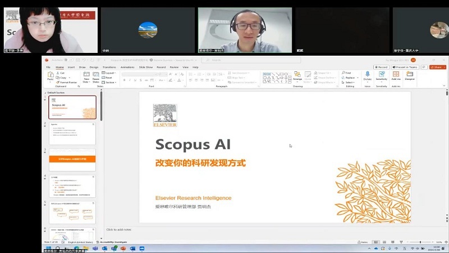Viewport: 449px width, 253px height.
Task: Click the Reset slide button
Action: coord(107,78)
